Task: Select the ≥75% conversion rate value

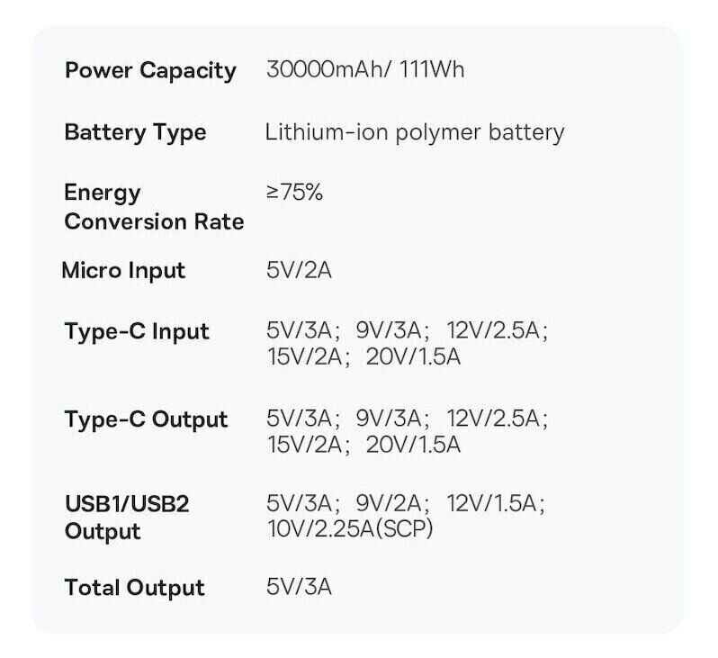Action: pyautogui.click(x=294, y=192)
